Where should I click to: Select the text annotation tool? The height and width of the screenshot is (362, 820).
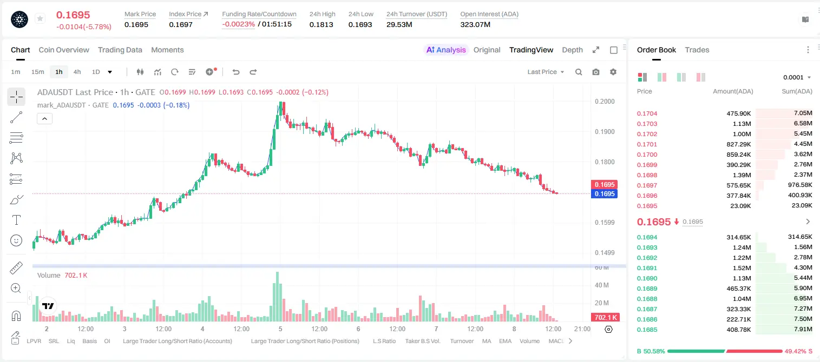tap(16, 220)
